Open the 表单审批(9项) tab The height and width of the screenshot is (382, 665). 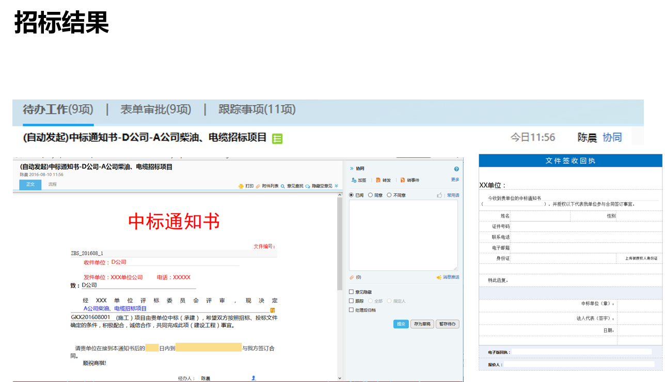(x=155, y=110)
